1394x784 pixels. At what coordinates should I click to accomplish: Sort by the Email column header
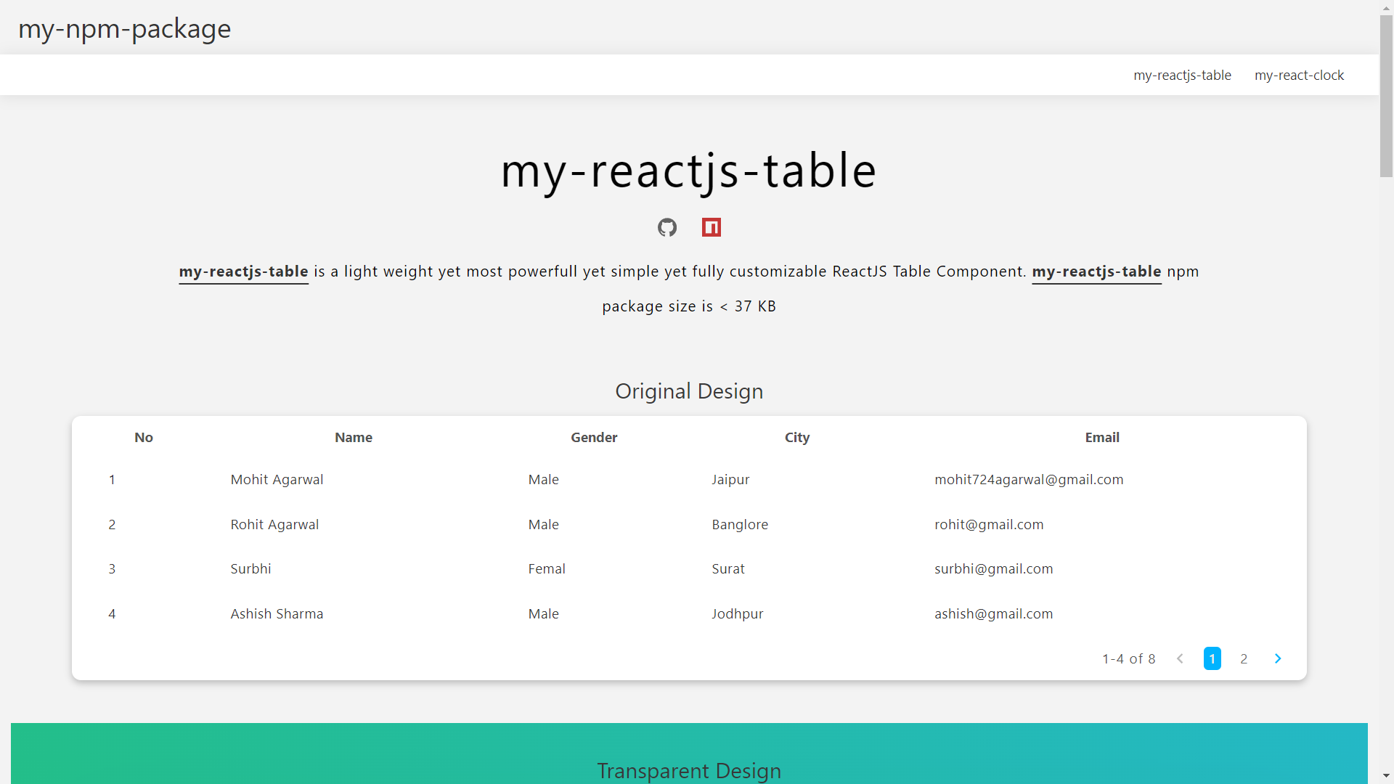point(1102,438)
